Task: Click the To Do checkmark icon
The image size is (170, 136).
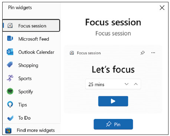Action: coord(10,118)
